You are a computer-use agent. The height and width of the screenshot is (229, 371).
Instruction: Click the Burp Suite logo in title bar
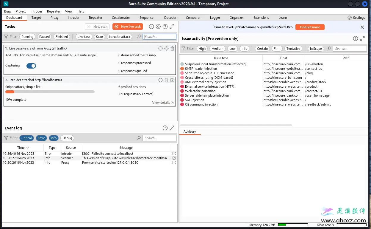(x=6, y=4)
